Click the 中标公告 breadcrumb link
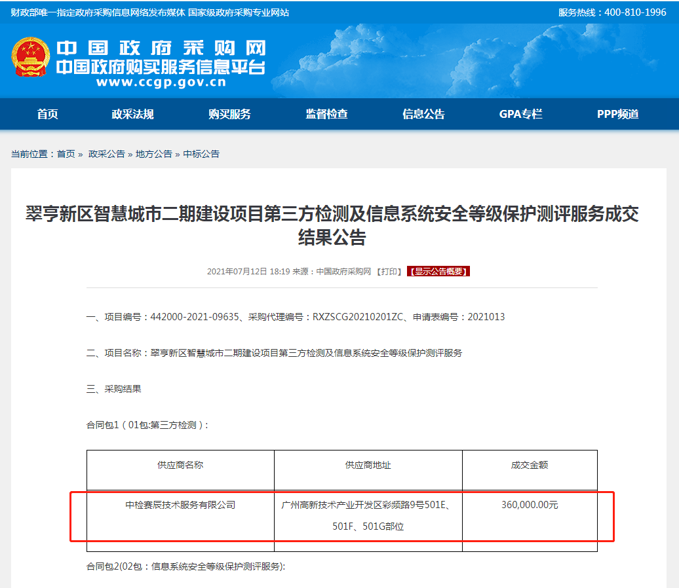Screen dimensions: 679x588 coord(201,154)
